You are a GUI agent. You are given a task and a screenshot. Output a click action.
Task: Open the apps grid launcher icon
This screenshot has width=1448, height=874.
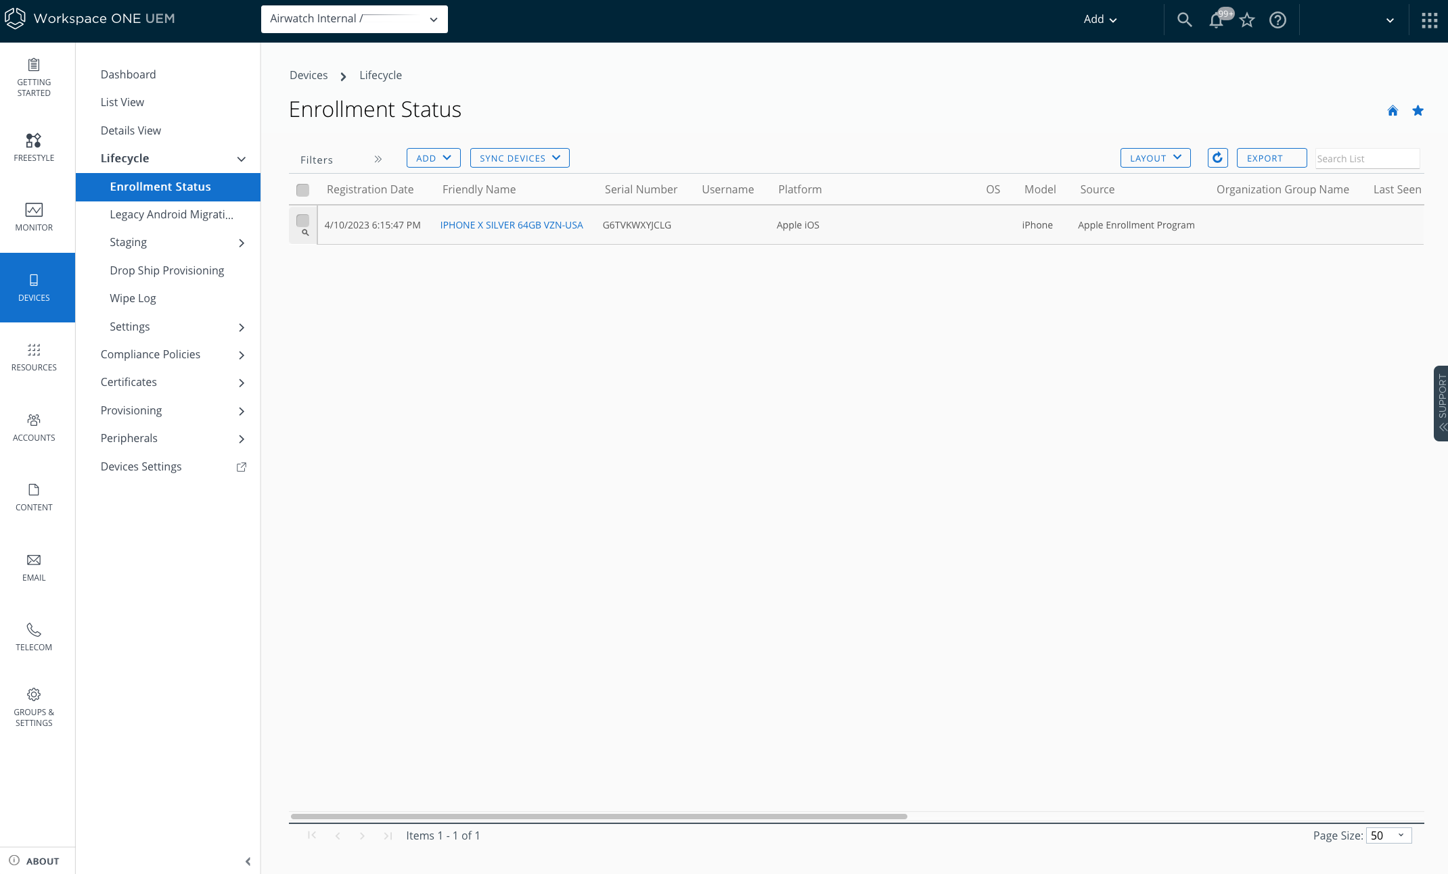1430,20
